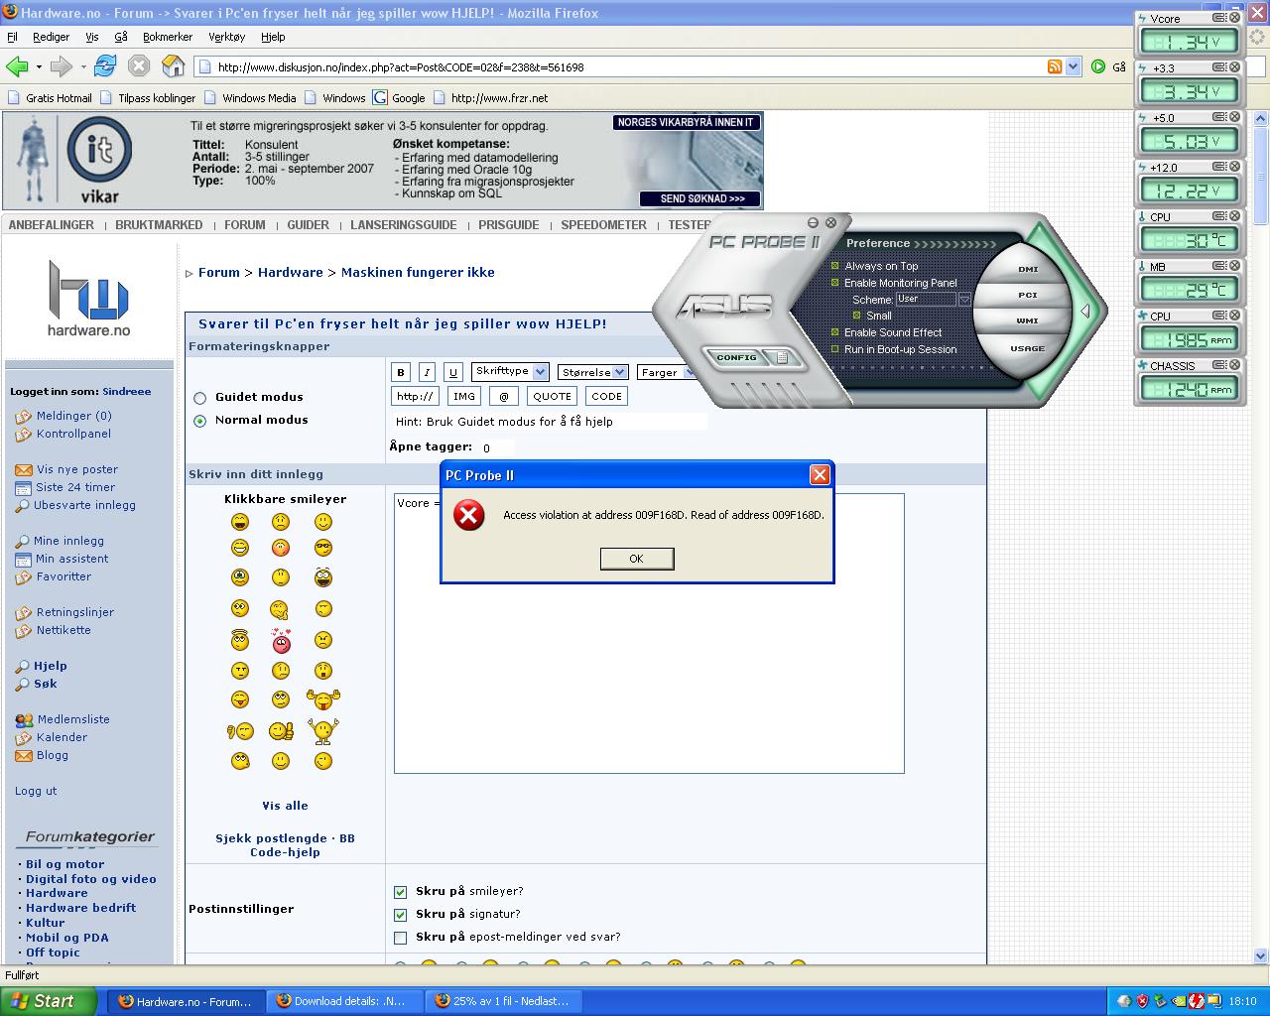
Task: Click the USAGE button in PC Probe
Action: pos(1028,348)
